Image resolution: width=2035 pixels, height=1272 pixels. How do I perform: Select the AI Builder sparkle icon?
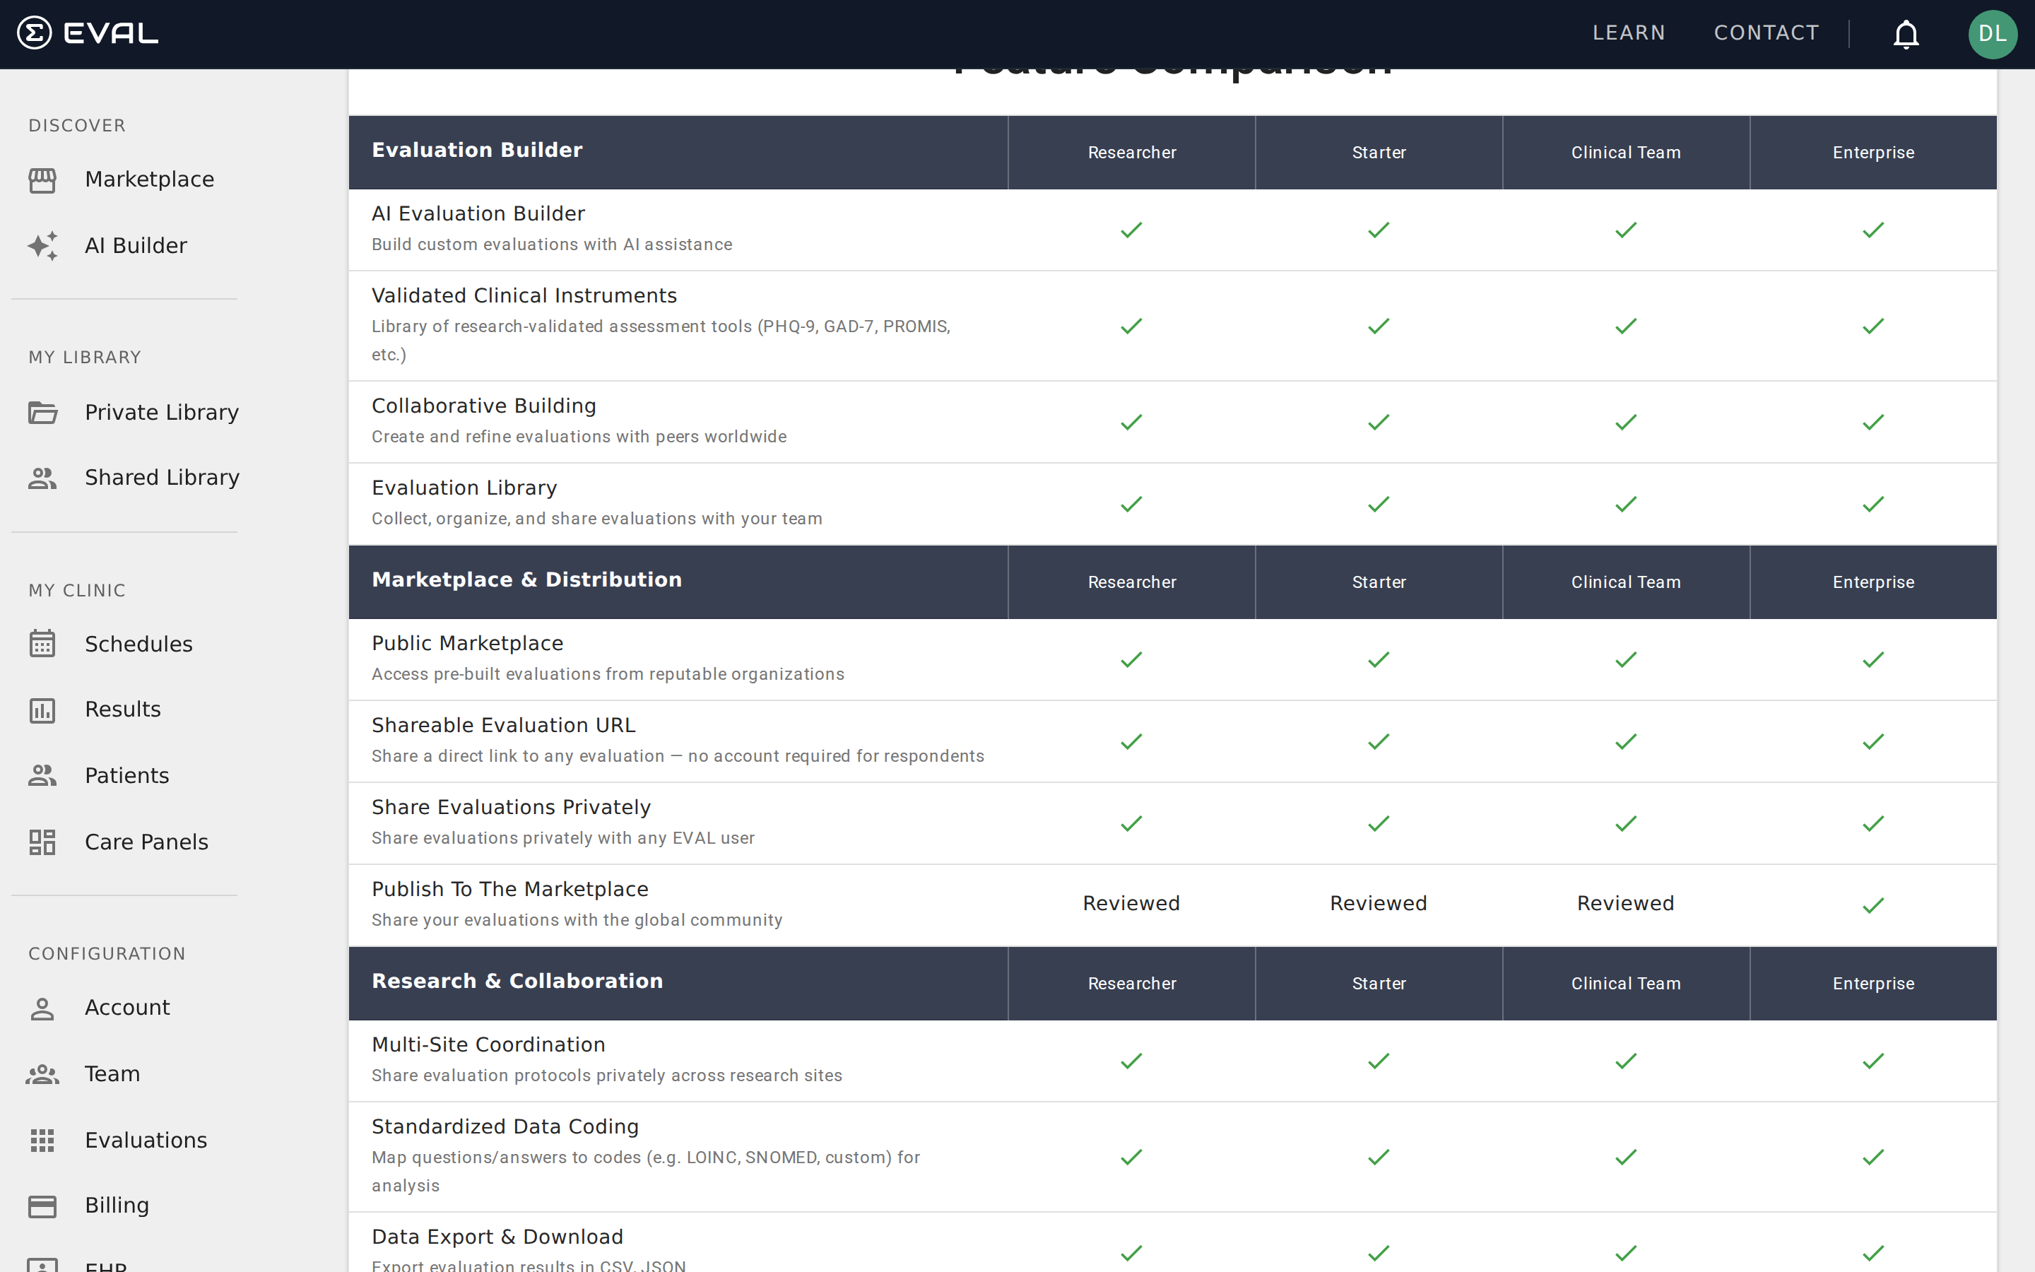coord(43,246)
